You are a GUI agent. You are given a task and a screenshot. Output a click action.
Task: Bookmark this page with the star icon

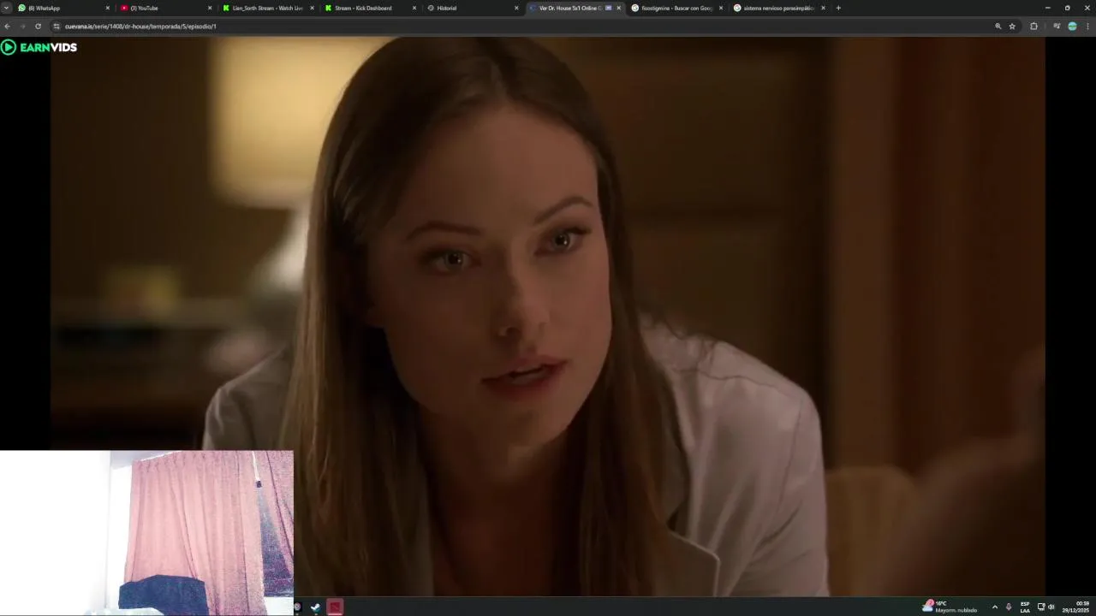point(1012,27)
